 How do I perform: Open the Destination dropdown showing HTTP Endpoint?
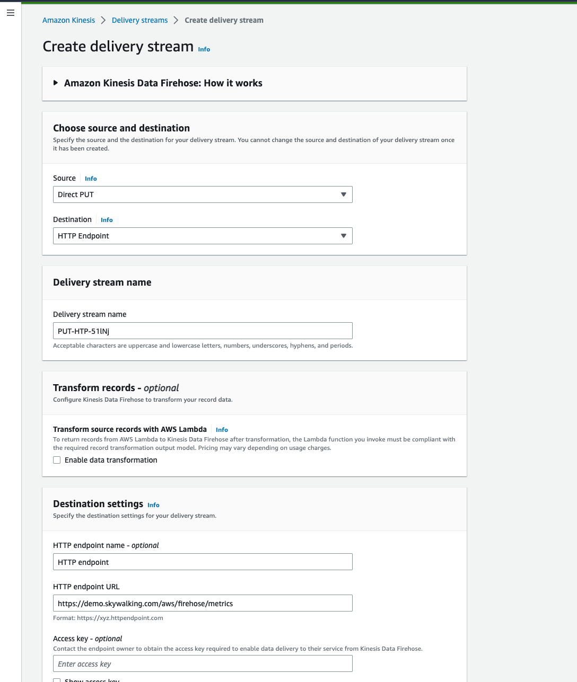pyautogui.click(x=203, y=236)
